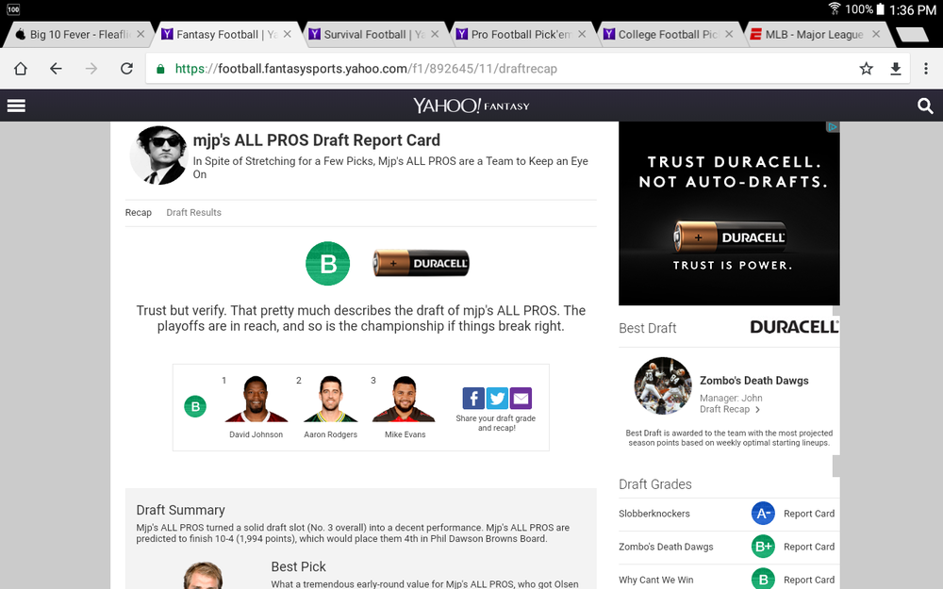
Task: Click the Slobberknockers A- grade badge
Action: (763, 514)
